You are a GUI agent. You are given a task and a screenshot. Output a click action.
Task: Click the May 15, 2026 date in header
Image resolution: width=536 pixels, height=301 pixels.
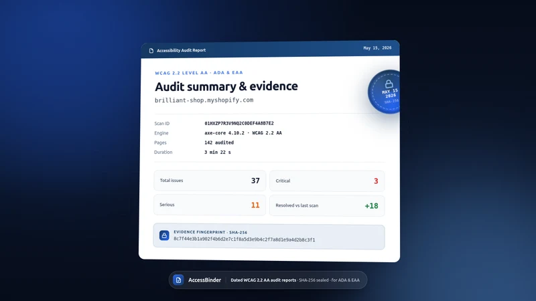pyautogui.click(x=377, y=47)
